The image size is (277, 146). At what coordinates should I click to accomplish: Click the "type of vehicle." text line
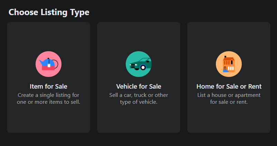tap(138, 102)
